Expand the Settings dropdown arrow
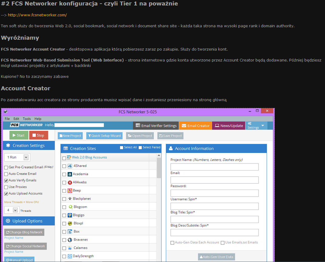This screenshot has height=262, width=325. pyautogui.click(x=263, y=125)
